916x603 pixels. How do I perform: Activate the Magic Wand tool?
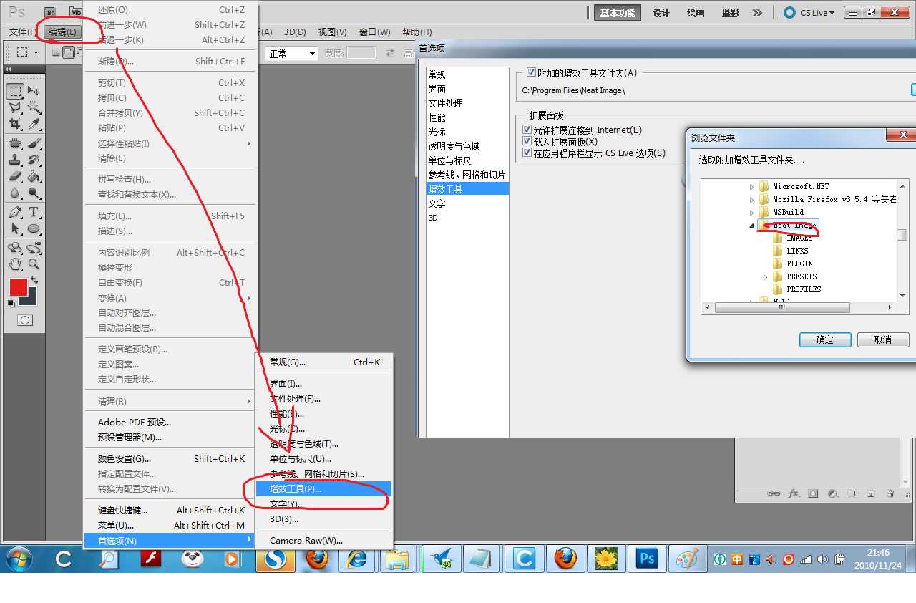pos(34,107)
